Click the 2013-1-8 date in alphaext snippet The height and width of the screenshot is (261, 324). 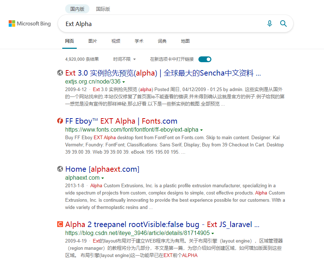pyautogui.click(x=75, y=185)
